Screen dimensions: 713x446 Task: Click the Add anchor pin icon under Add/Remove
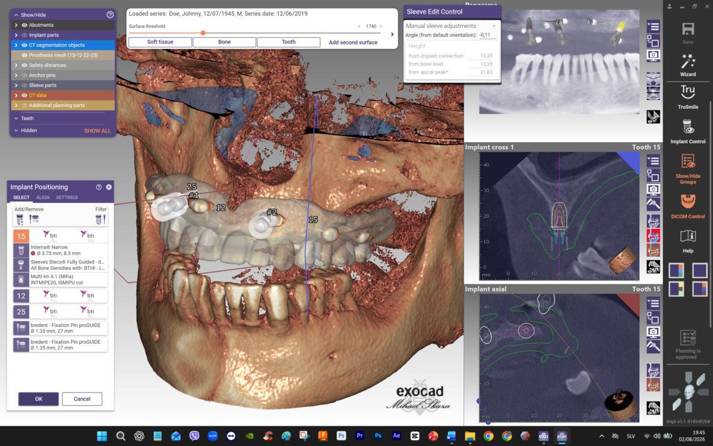[33, 219]
